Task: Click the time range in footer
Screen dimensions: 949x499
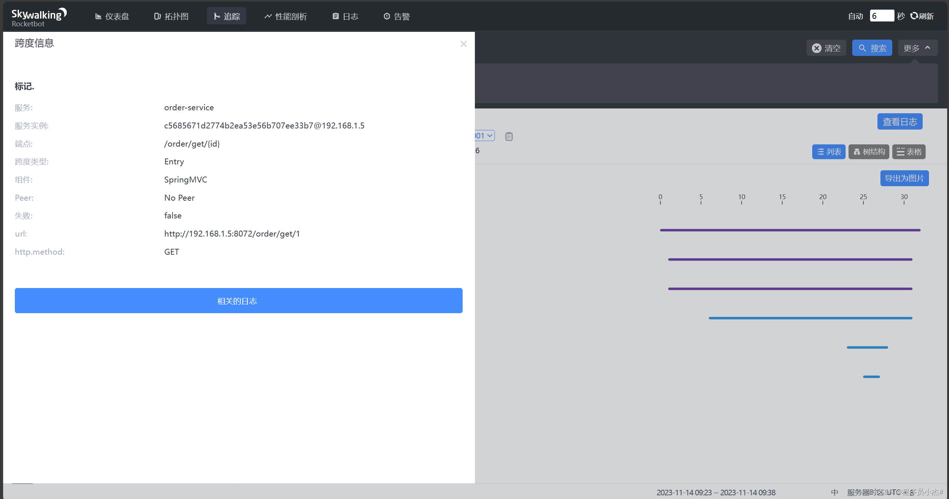Action: (x=716, y=492)
